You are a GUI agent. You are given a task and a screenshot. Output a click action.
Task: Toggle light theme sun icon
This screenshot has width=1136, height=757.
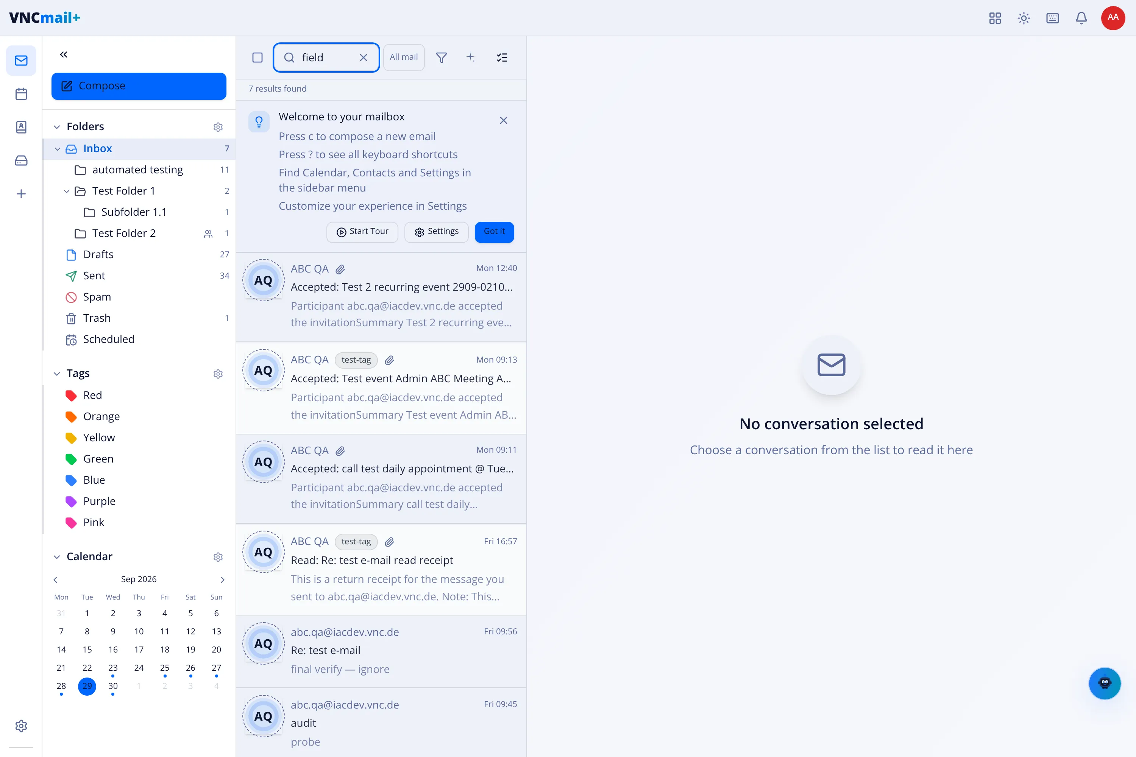coord(1024,18)
